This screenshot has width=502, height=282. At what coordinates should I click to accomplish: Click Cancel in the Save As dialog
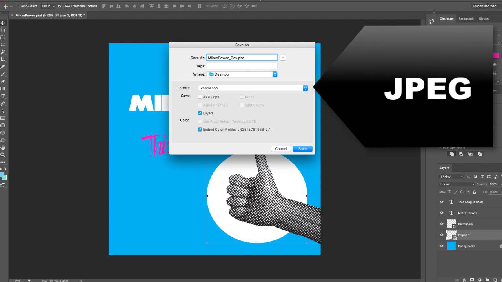(281, 149)
